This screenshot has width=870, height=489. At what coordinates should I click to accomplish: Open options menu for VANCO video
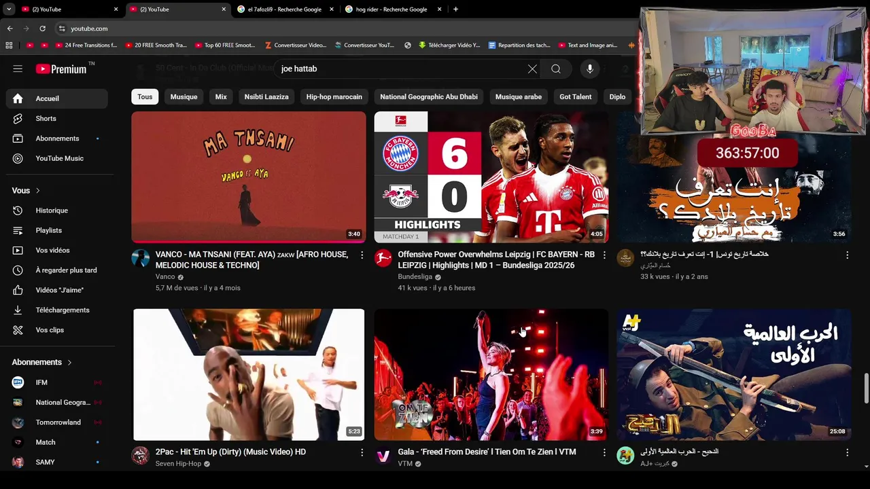pos(362,255)
